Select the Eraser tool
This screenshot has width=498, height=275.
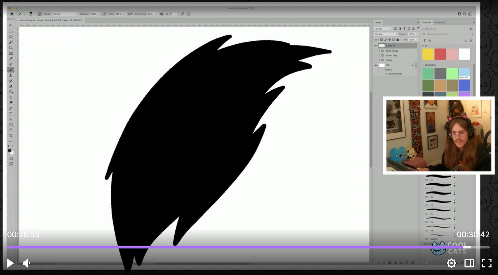pyautogui.click(x=11, y=86)
